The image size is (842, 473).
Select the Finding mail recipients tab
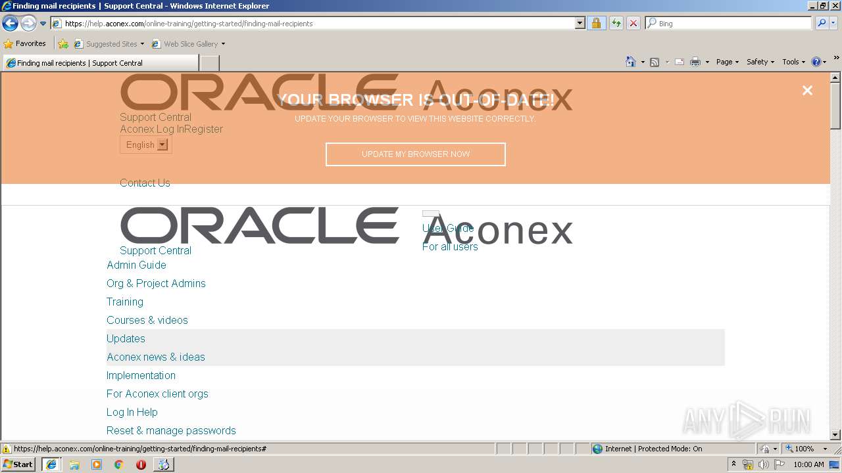point(101,63)
